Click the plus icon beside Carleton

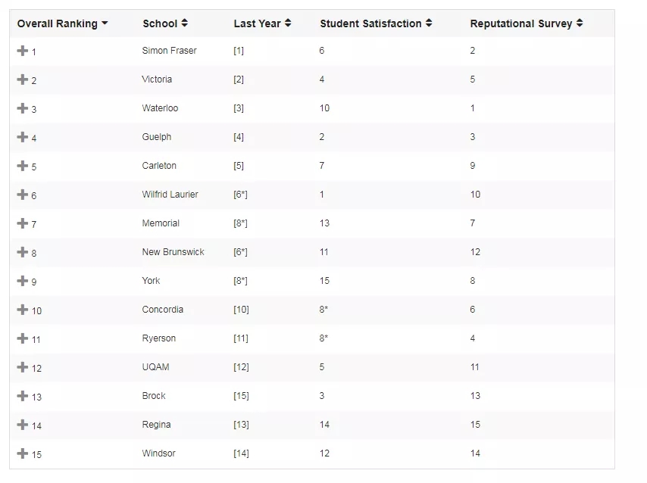pos(22,166)
